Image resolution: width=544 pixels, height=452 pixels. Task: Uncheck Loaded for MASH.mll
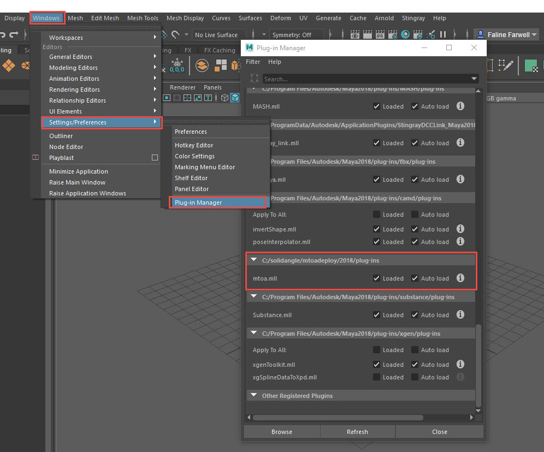(376, 106)
